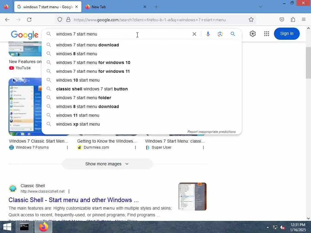Viewport: 311px width, 233px height.
Task: Choose suggestion windows 7 start menu download
Action: 142,45
